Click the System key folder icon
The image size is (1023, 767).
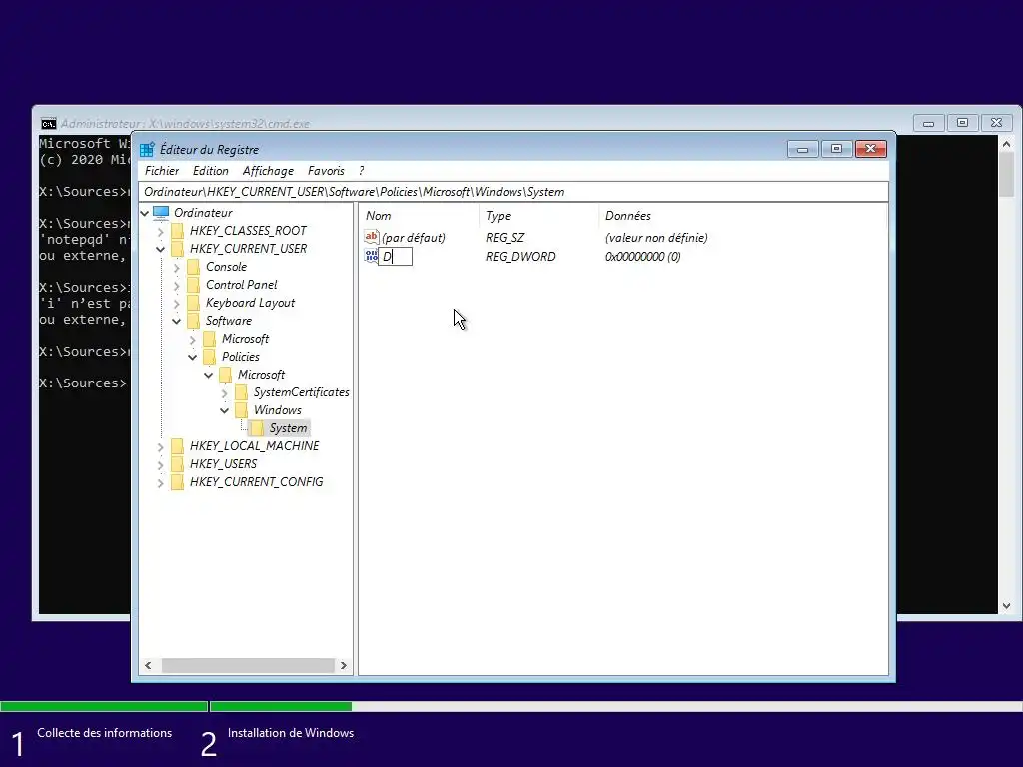coord(257,428)
